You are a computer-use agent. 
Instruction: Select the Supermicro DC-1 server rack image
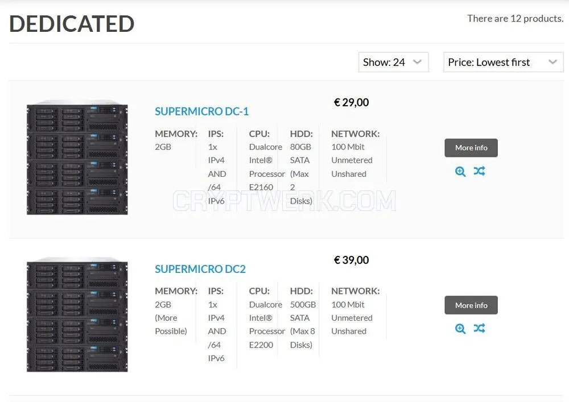tap(77, 157)
